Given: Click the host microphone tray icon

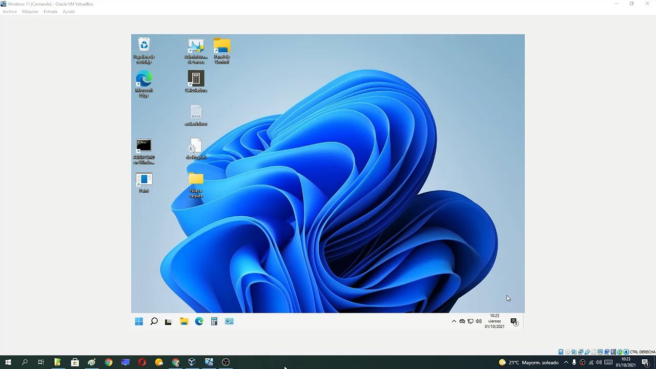Looking at the screenshot, I should [574, 362].
